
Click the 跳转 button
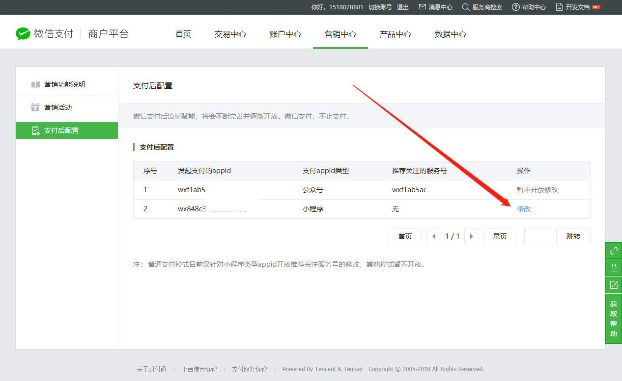click(x=573, y=236)
